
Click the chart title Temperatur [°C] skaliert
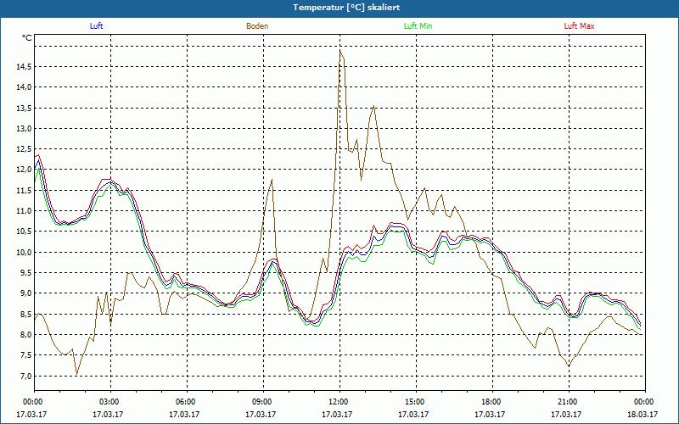pos(346,8)
